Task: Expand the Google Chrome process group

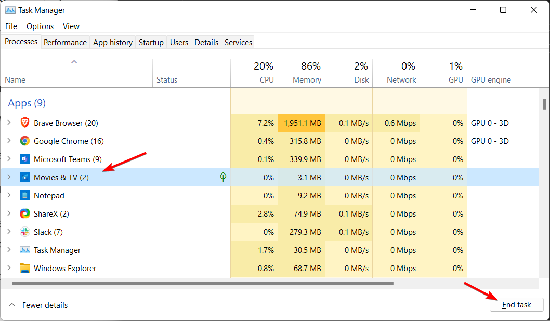Action: [9, 141]
